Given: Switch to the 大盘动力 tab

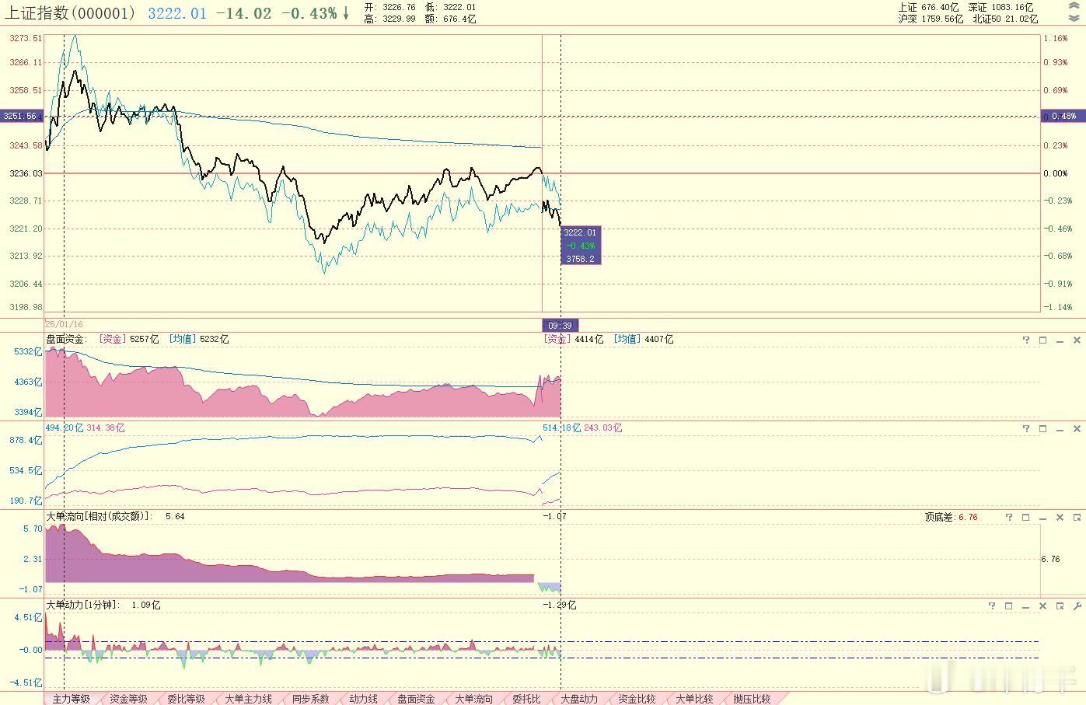Looking at the screenshot, I should pos(580,699).
